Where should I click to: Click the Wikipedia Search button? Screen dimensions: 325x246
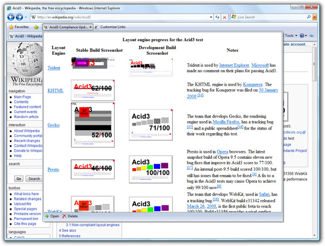point(34,179)
